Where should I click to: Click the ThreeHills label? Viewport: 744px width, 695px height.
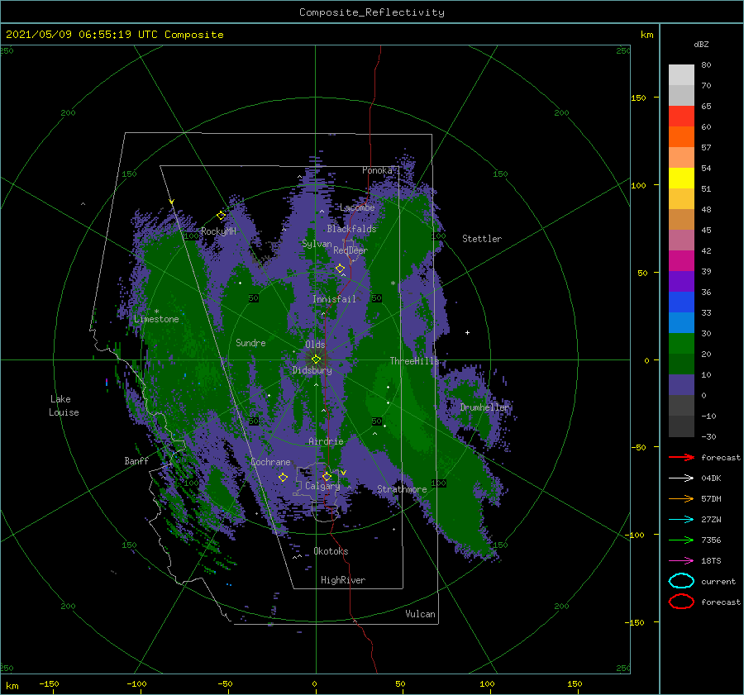tap(414, 361)
